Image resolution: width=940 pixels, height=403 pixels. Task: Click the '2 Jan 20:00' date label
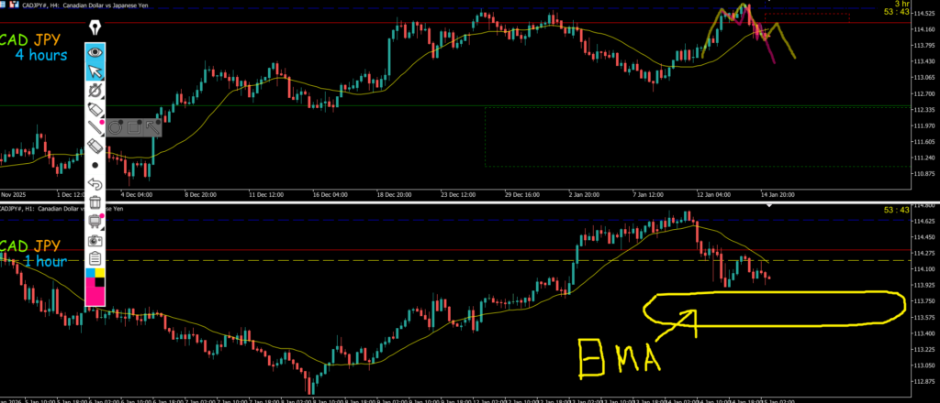(x=582, y=194)
